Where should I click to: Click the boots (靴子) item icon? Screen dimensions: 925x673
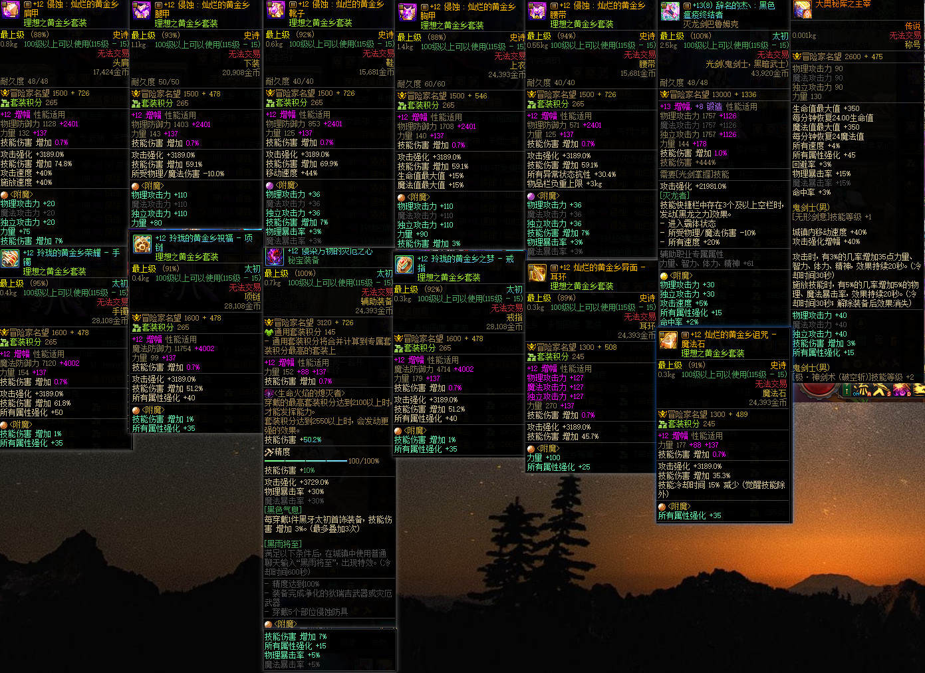pos(275,9)
